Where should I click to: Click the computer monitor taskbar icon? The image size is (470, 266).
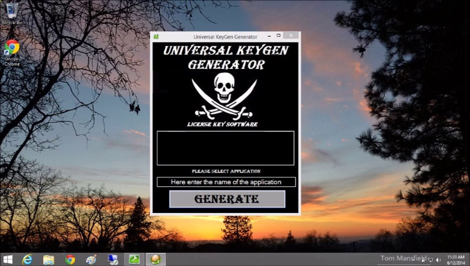coord(113,259)
